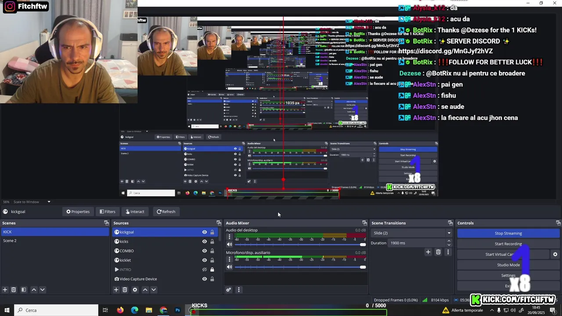Add a new scene with the plus icon
This screenshot has width=562, height=316.
pos(5,290)
